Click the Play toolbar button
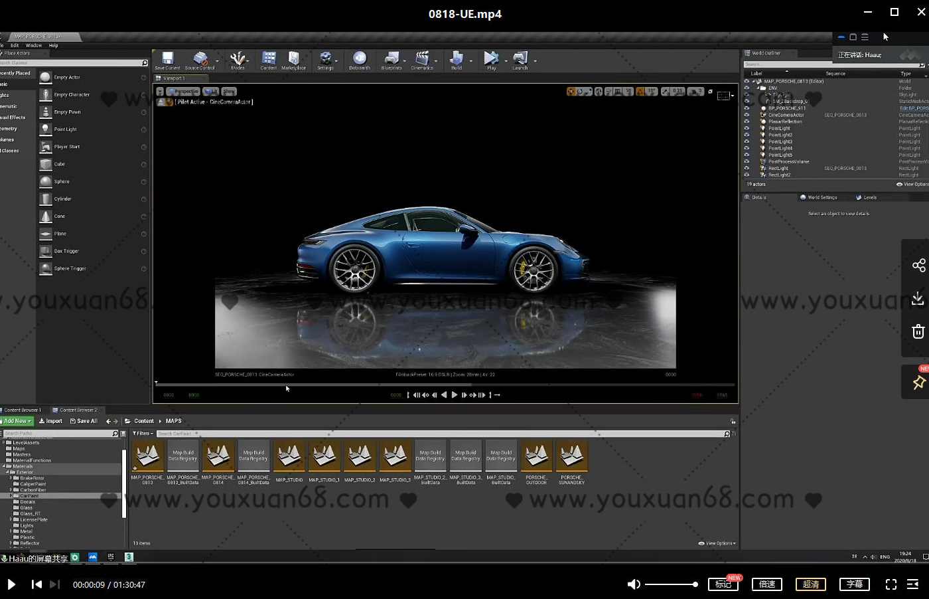This screenshot has width=929, height=599. point(490,60)
